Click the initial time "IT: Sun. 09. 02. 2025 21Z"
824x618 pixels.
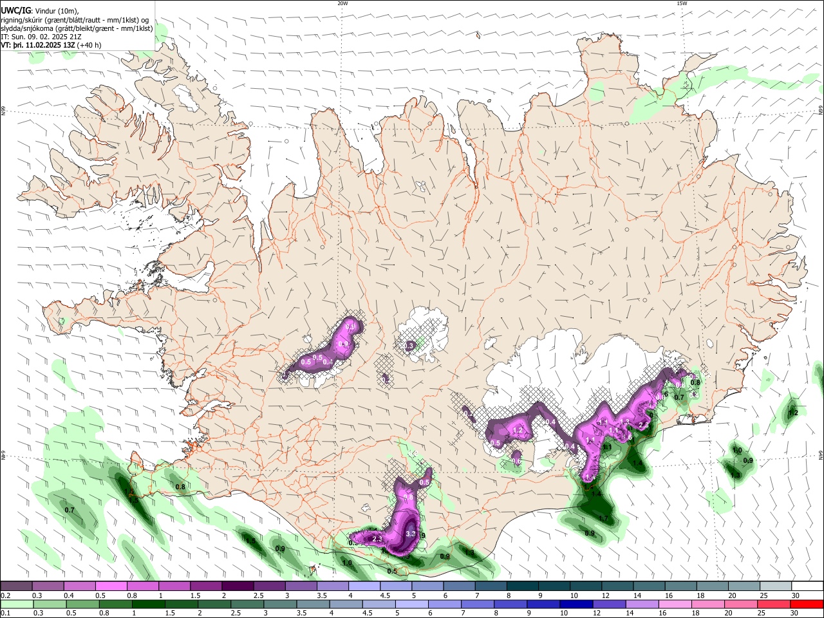click(41, 37)
